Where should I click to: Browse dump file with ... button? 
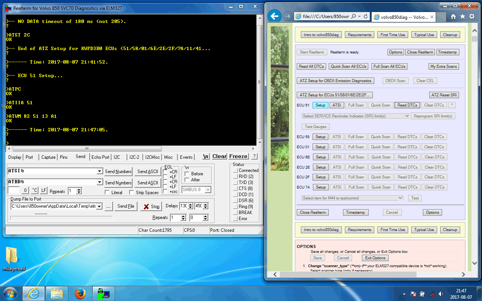108,206
